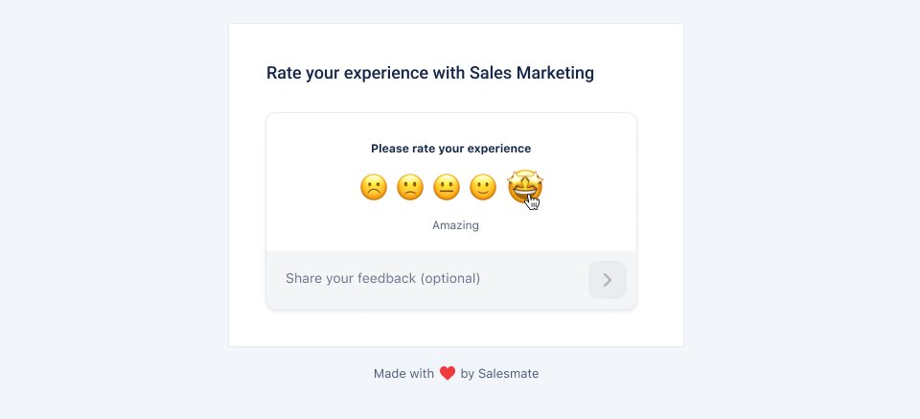Select the fourth emoji, the smiling face
Screen dimensions: 920x419
(x=483, y=188)
